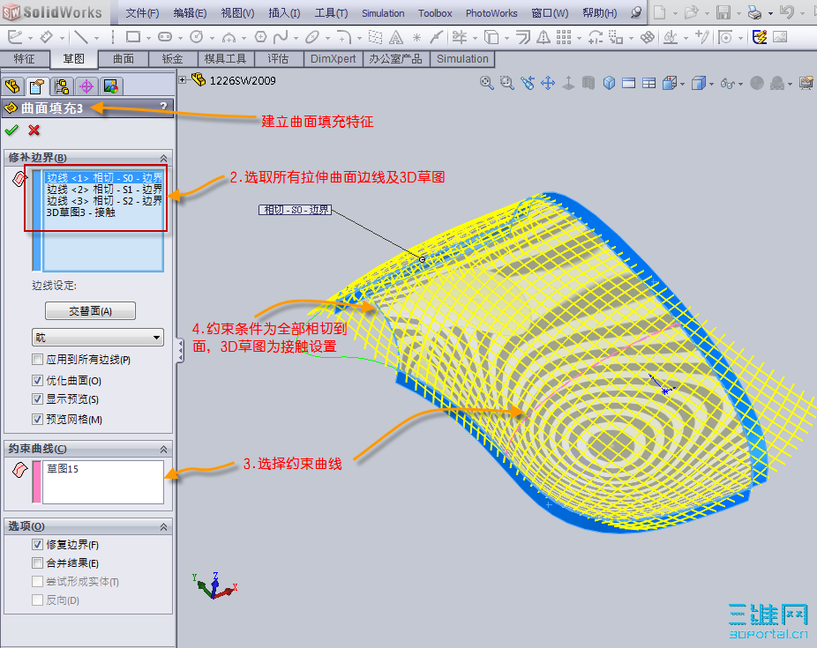Open DimXpertManager tab icon

click(86, 86)
